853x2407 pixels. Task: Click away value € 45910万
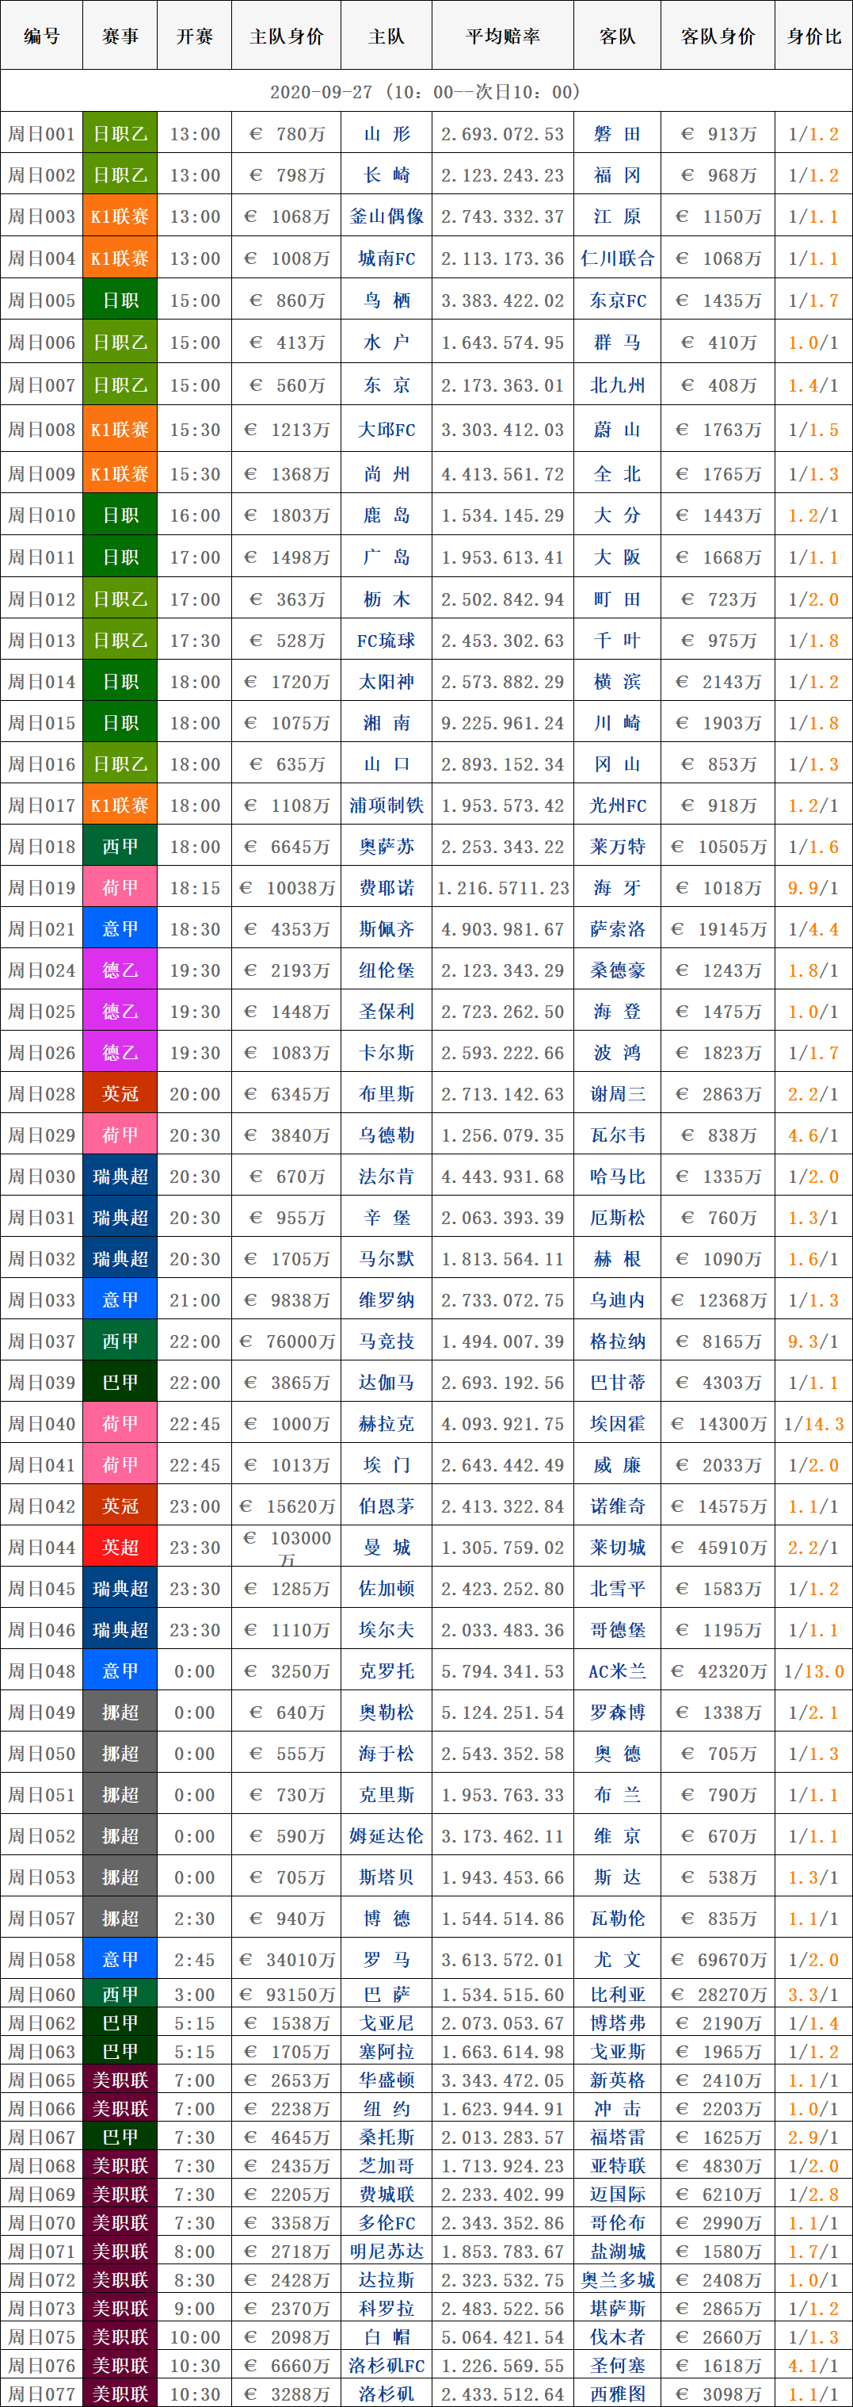(718, 1548)
